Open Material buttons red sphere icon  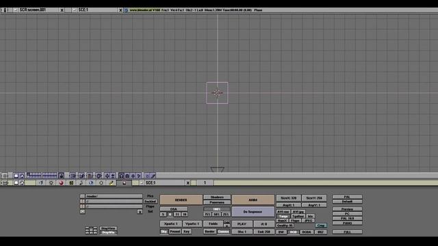tap(61, 183)
